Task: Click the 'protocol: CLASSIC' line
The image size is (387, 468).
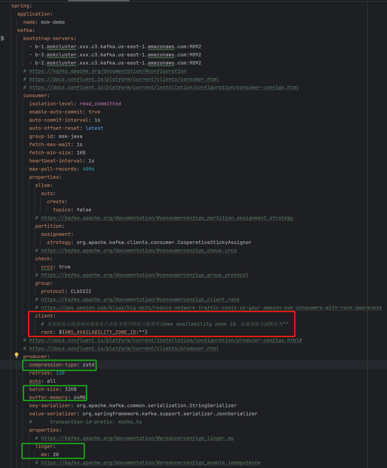Action: [66, 291]
